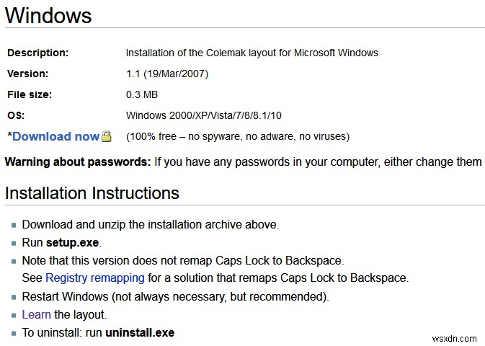Screen dimensions: 485x346
Task: Click the 100% free no spyware note
Action: (x=237, y=136)
